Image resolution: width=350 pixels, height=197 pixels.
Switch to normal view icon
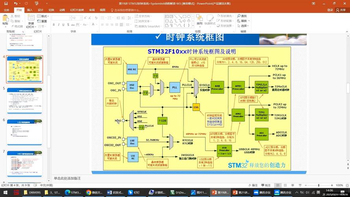click(278, 186)
